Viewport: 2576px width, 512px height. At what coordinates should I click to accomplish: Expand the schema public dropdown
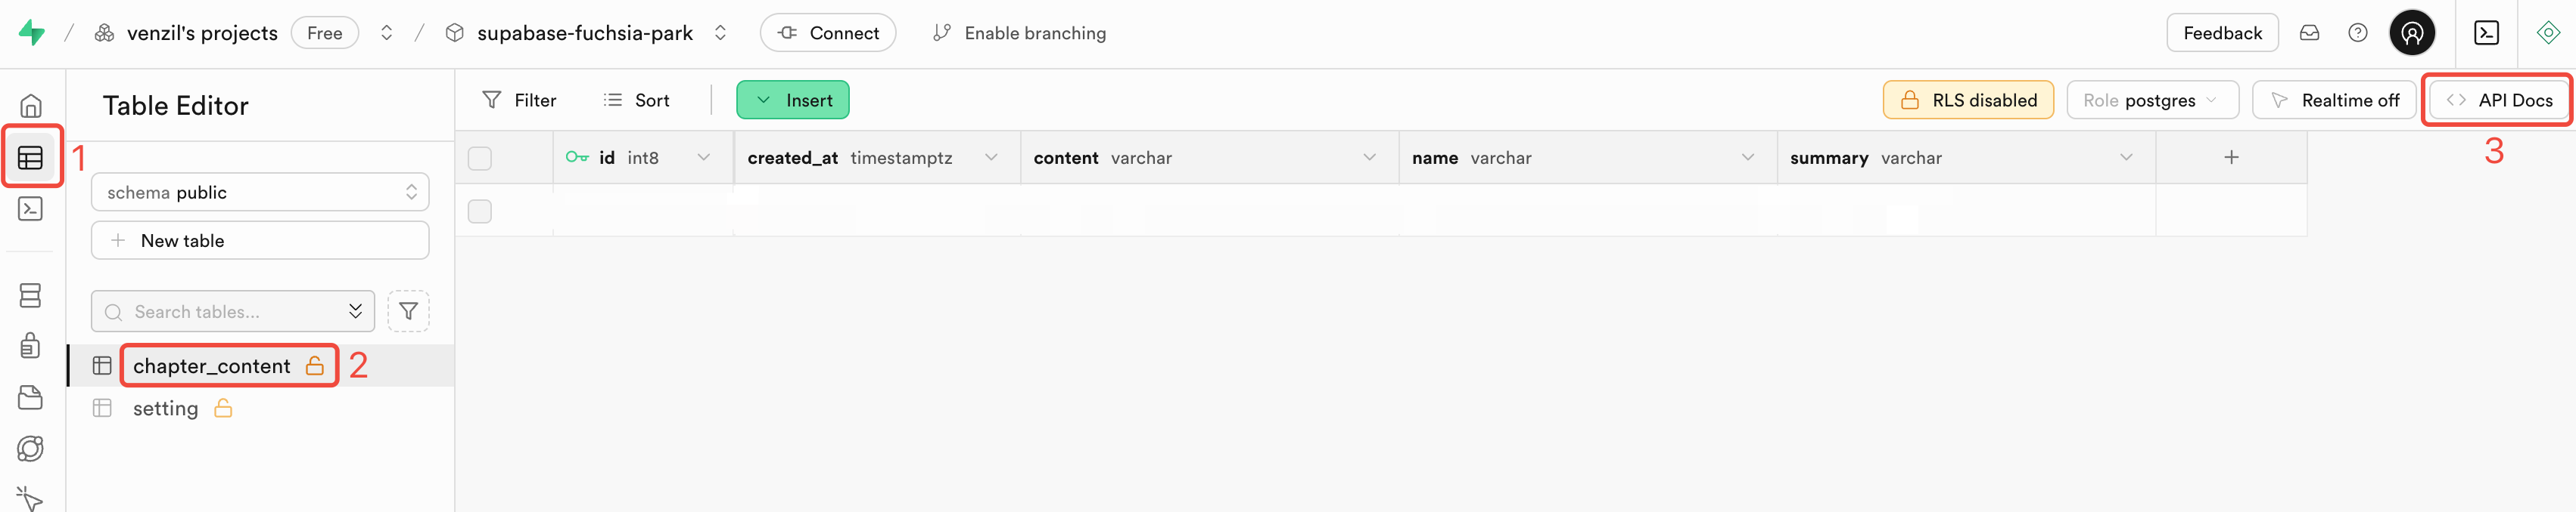[x=260, y=193]
